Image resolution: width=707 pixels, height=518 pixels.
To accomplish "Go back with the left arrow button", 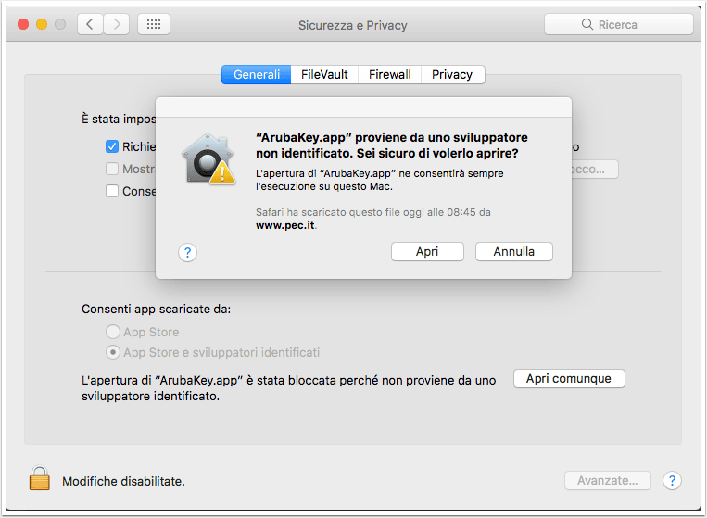I will click(x=90, y=24).
